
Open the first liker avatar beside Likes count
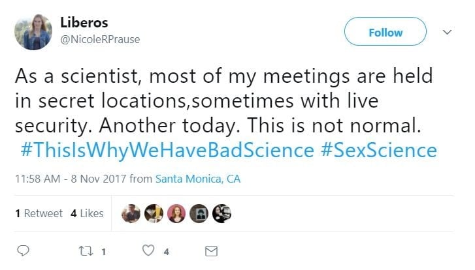click(x=131, y=213)
